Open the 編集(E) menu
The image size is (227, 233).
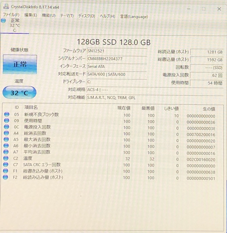[31, 15]
